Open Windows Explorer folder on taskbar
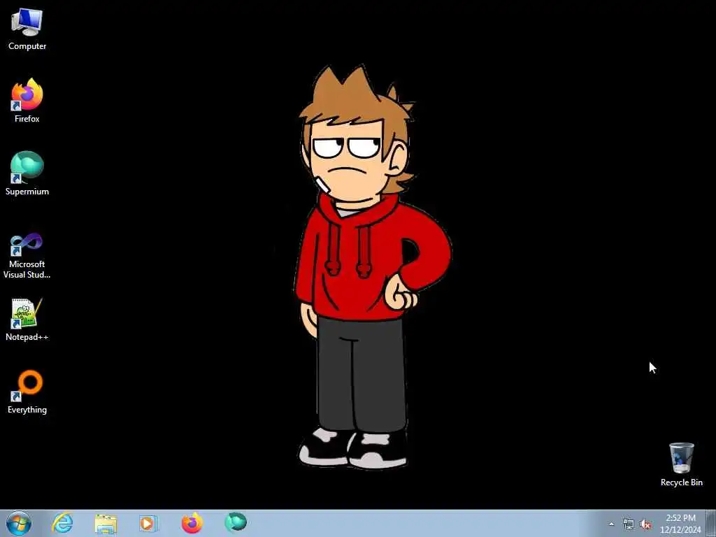This screenshot has height=537, width=716. pos(106,523)
